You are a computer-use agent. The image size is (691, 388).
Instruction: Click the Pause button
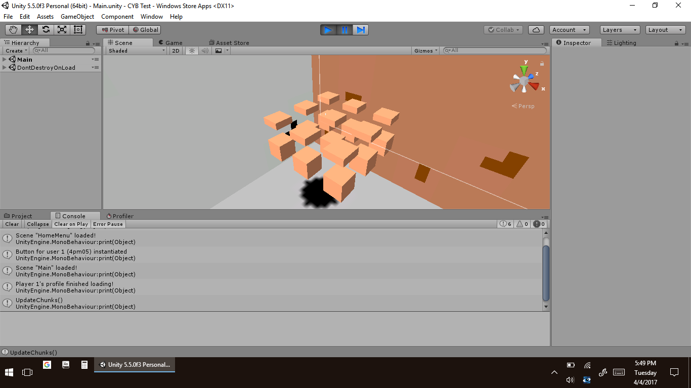[344, 30]
